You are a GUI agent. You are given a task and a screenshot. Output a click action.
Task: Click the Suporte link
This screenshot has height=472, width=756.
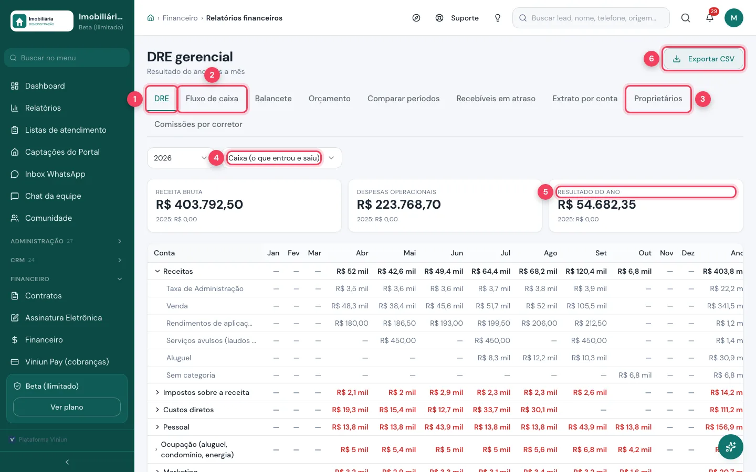point(457,18)
